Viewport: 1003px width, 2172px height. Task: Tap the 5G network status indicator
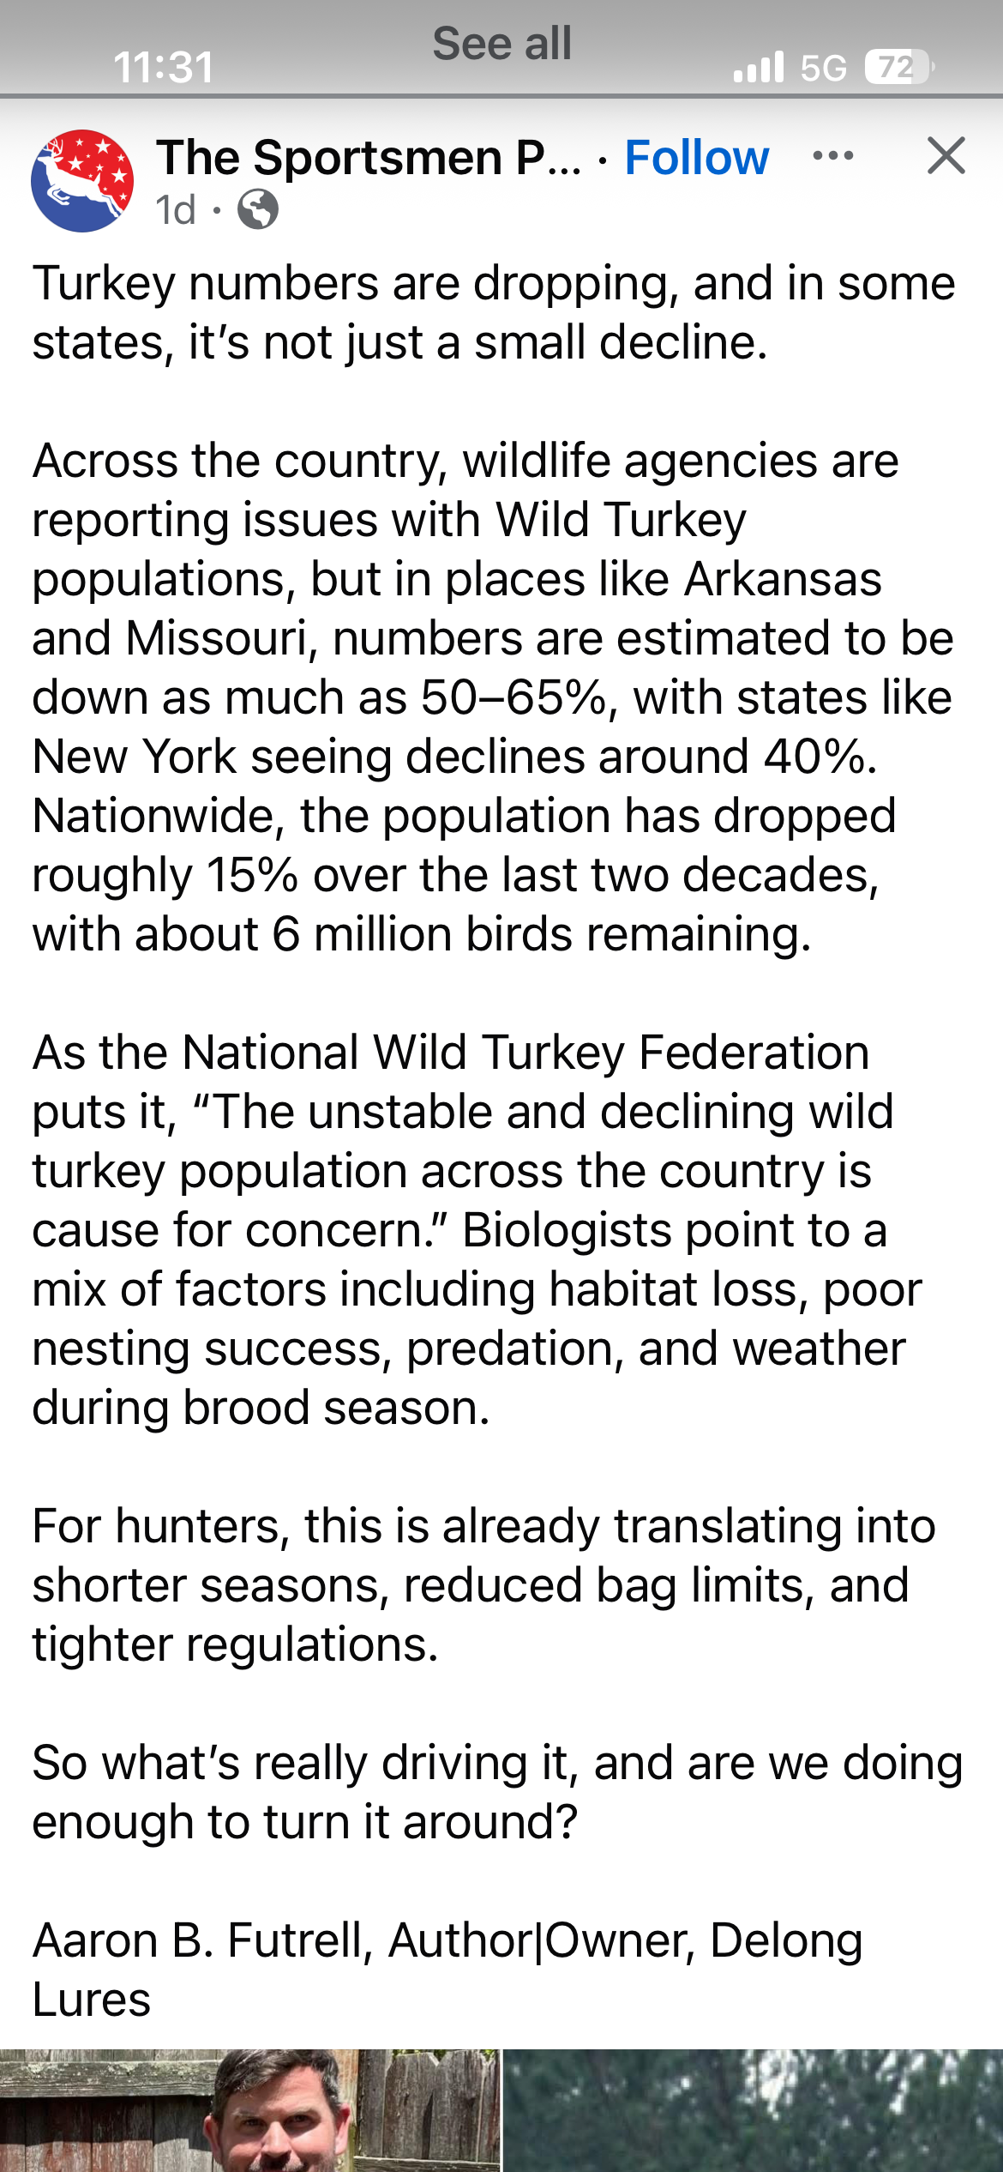pyautogui.click(x=823, y=68)
